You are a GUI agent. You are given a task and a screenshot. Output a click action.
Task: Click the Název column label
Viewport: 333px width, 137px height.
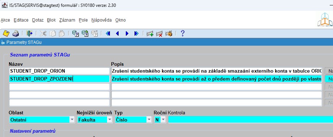16,64
